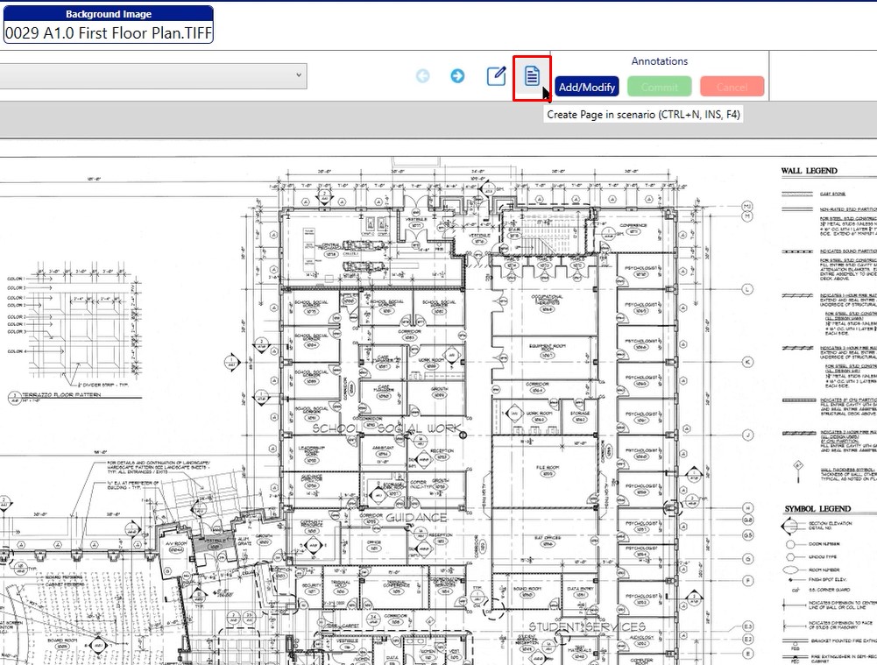877x665 pixels.
Task: Click the WALL LEGEND heading on the drawing
Action: 810,171
